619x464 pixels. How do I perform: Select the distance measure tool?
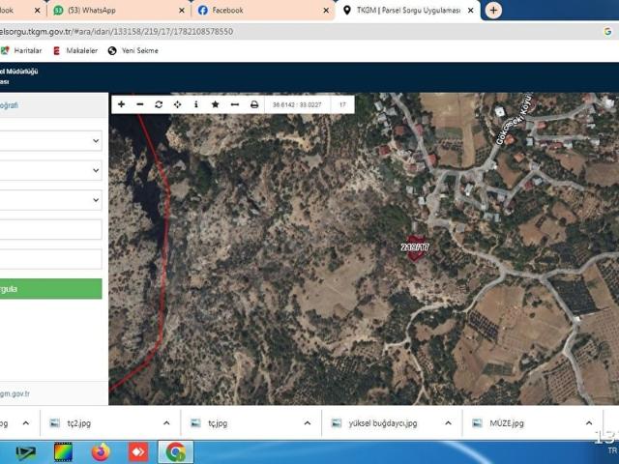point(234,104)
